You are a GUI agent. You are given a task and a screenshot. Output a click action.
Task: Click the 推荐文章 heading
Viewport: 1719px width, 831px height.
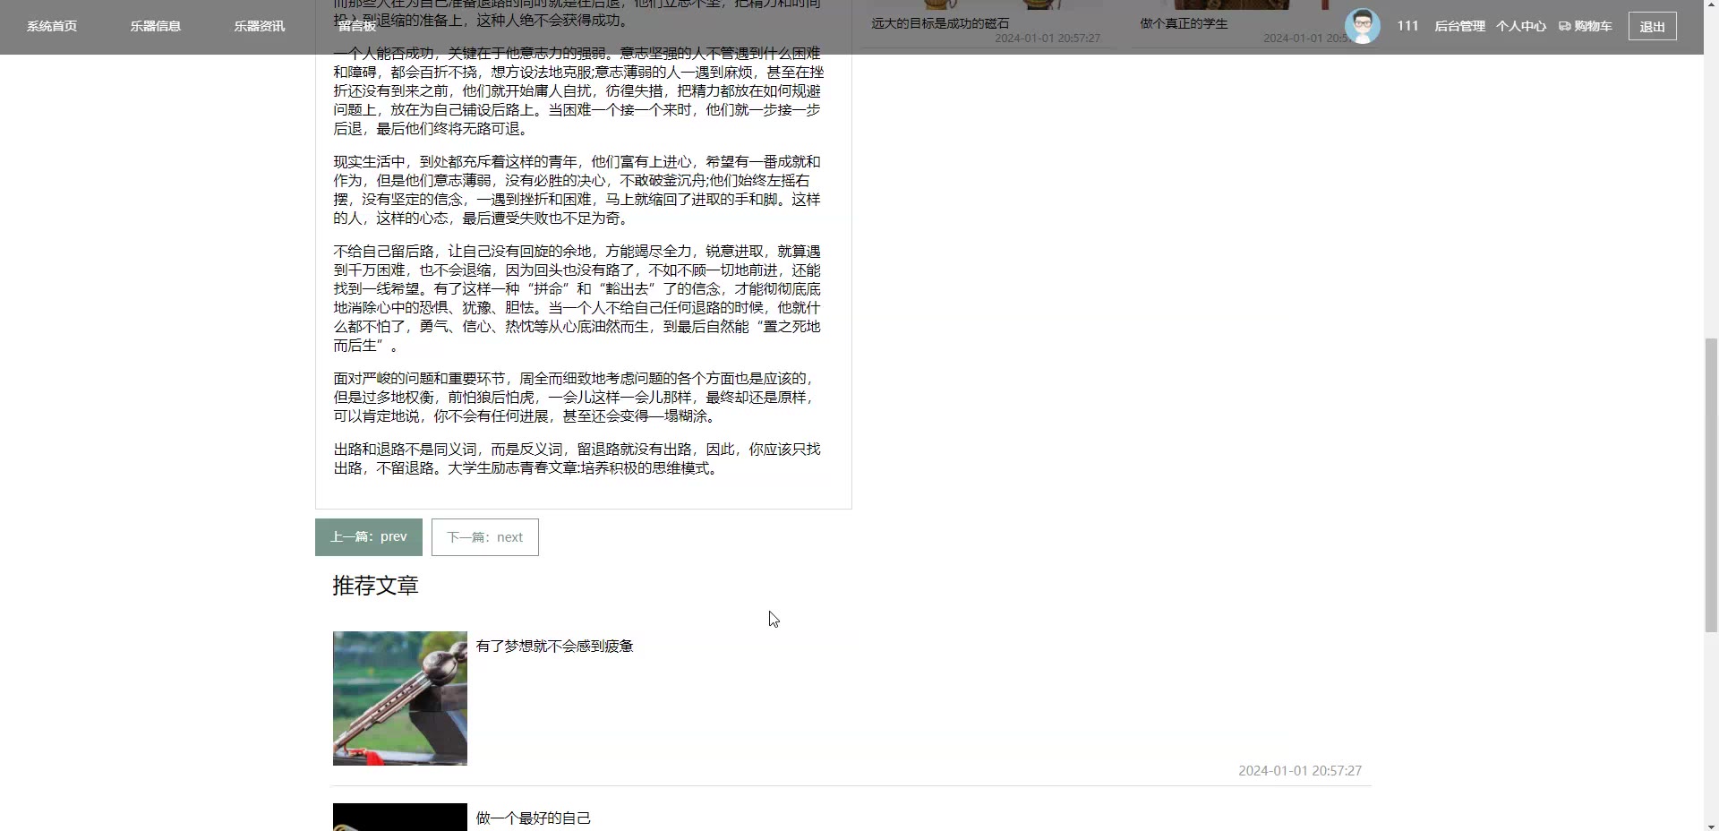375,586
